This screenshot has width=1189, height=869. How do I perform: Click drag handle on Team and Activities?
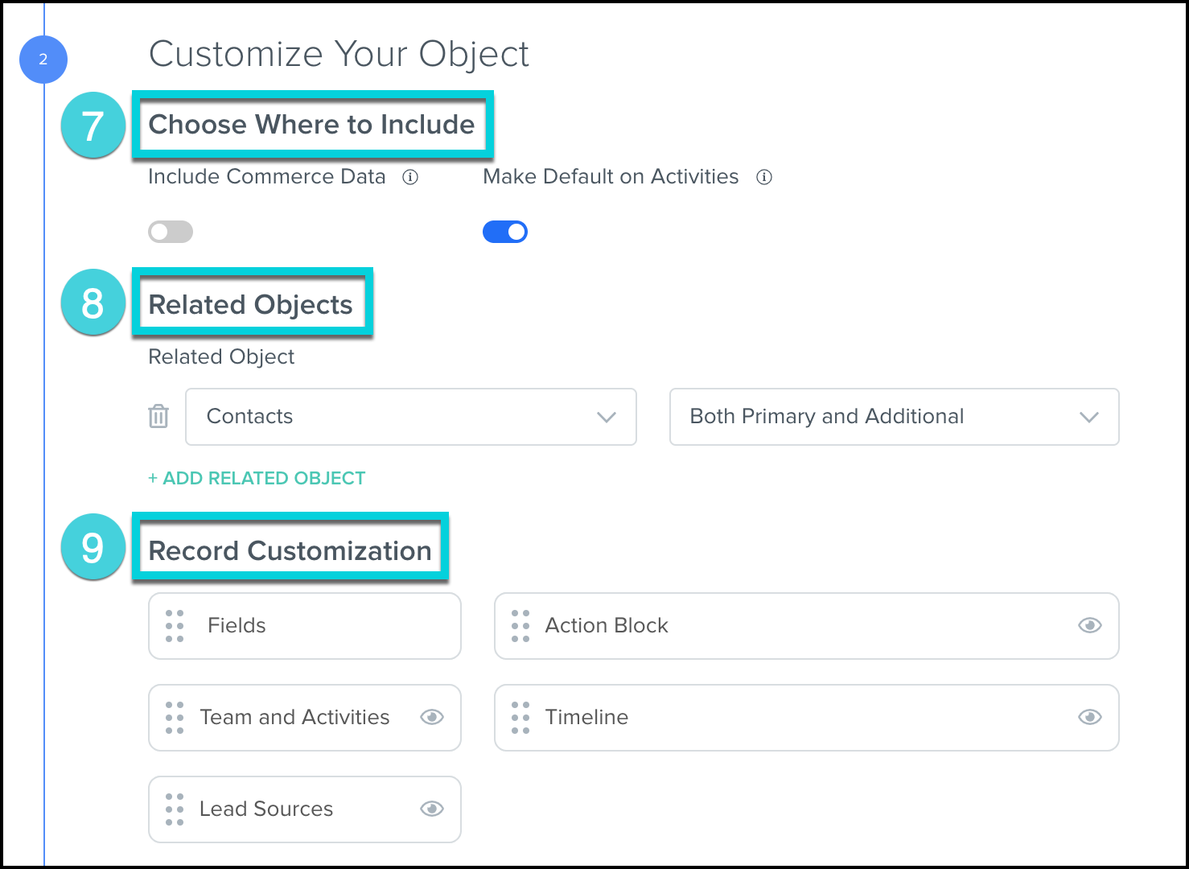click(175, 718)
